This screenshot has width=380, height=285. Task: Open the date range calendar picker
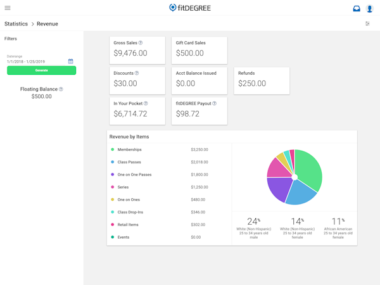71,61
